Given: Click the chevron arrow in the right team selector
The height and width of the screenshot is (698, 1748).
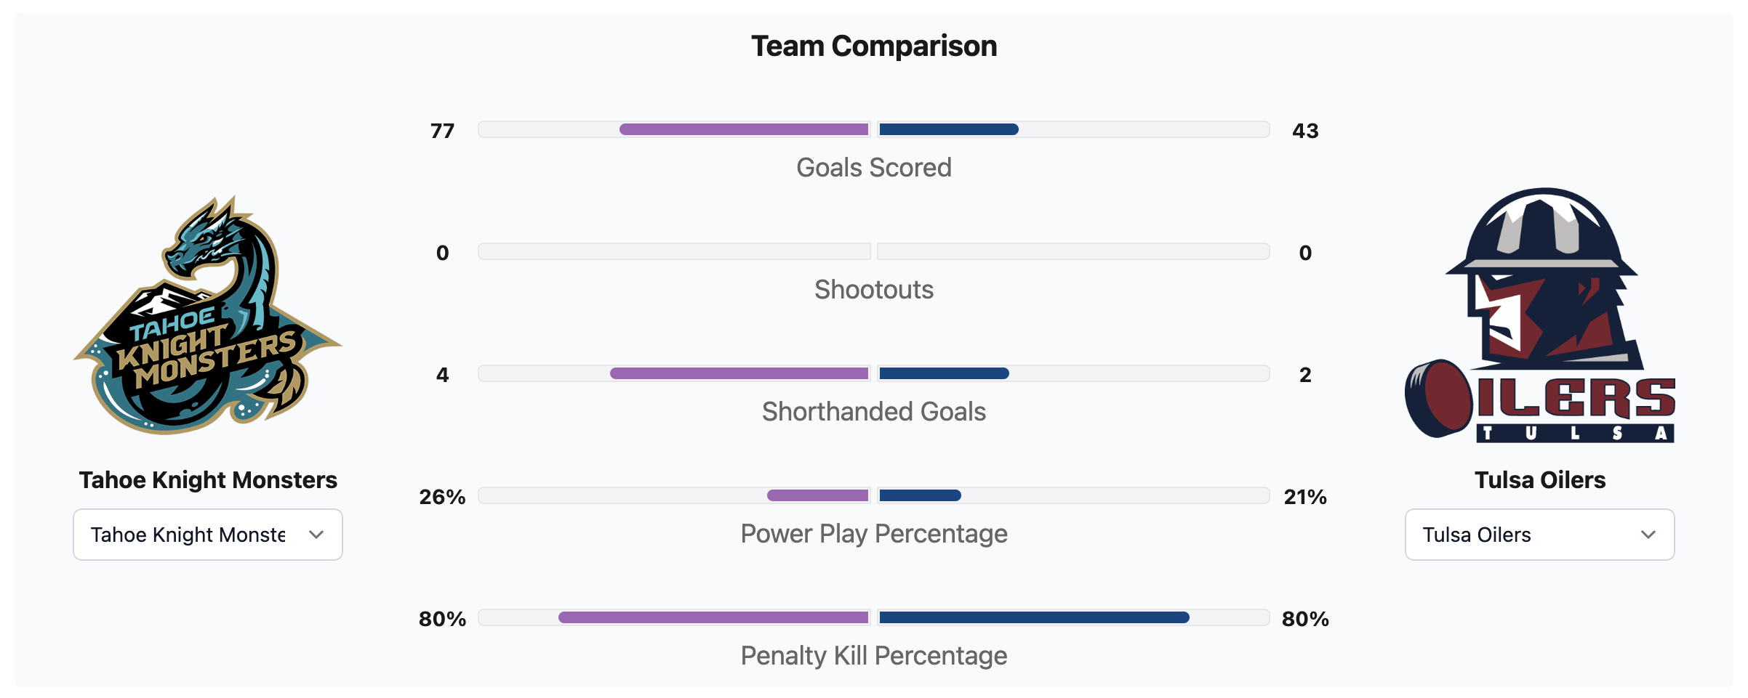Looking at the screenshot, I should coord(1648,535).
